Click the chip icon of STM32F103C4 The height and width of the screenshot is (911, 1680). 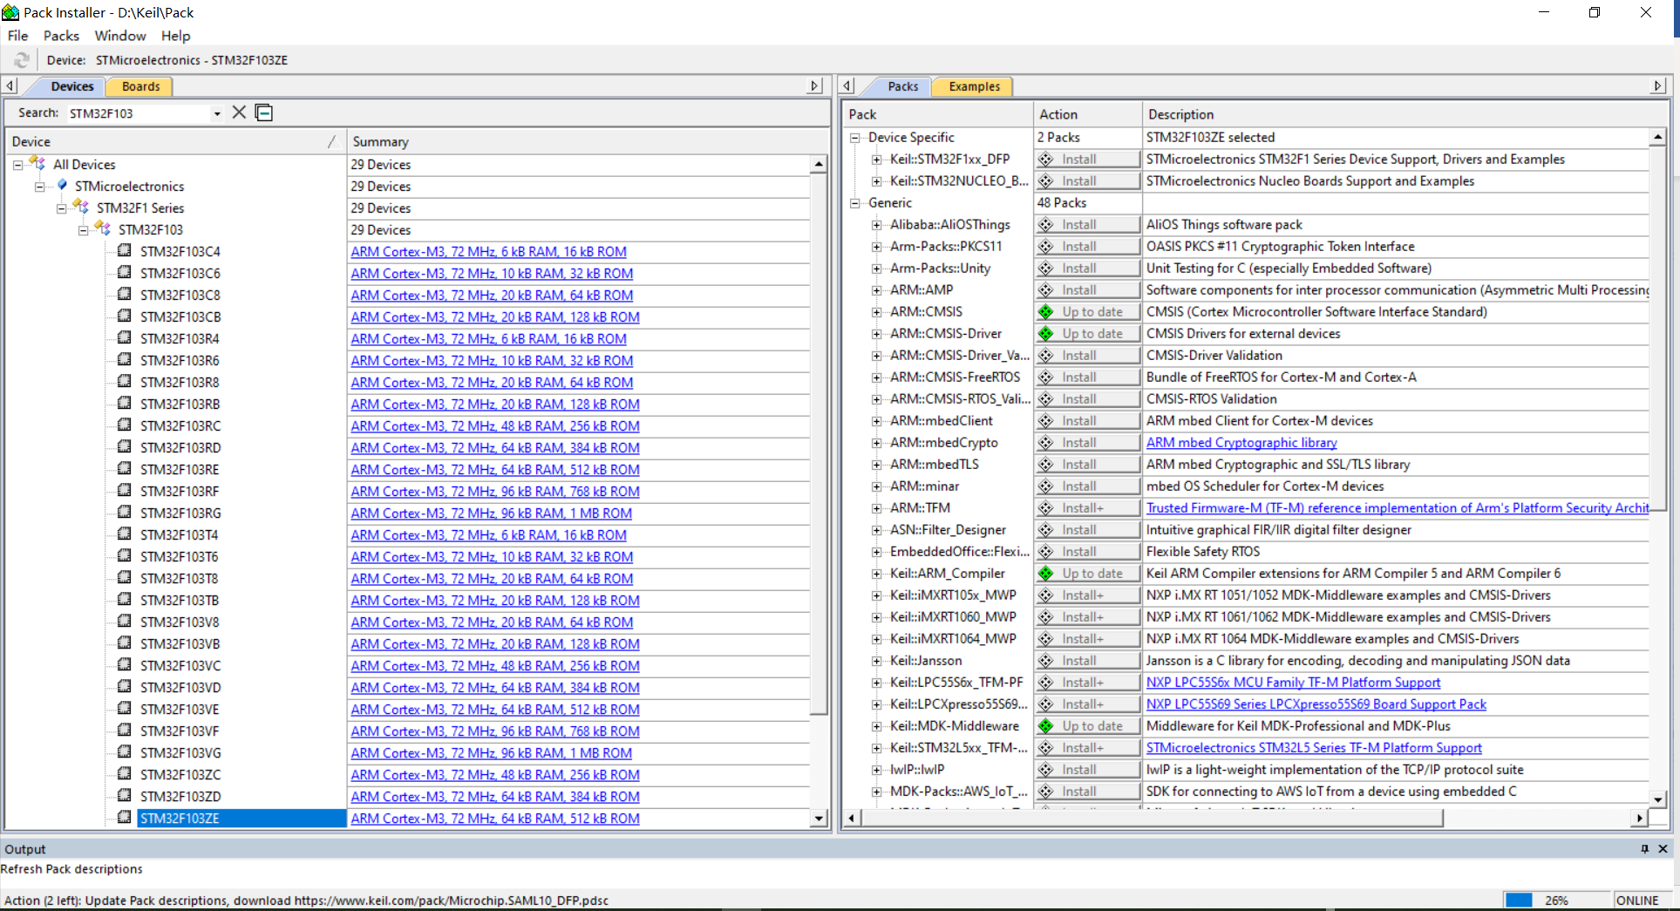(125, 251)
